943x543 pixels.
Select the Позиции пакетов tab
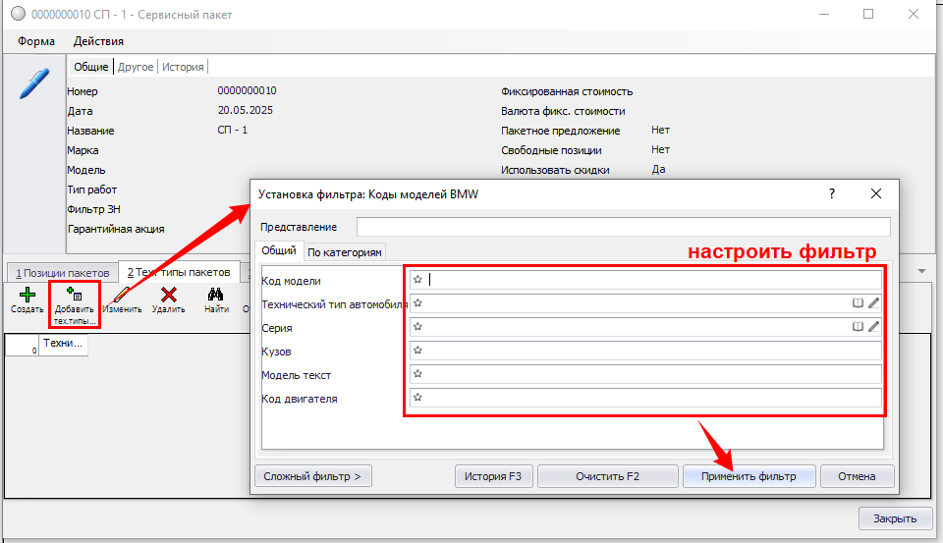coord(60,272)
